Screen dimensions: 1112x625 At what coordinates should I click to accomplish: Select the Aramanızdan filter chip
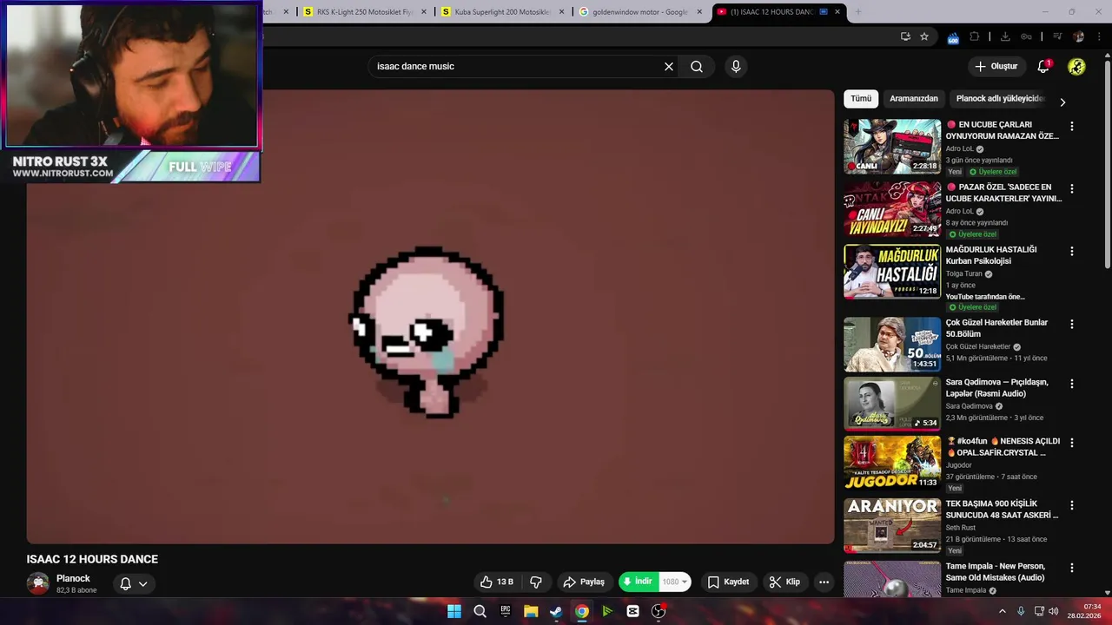click(x=914, y=99)
